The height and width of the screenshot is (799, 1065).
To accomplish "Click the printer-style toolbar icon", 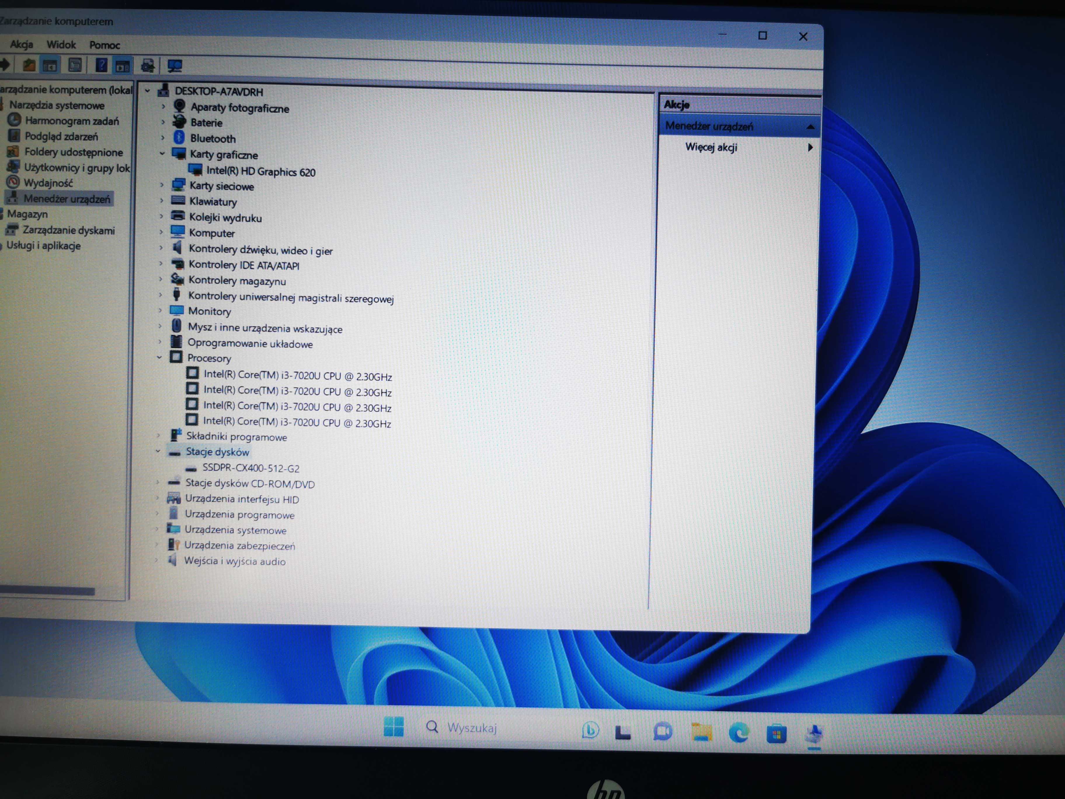I will tap(148, 65).
